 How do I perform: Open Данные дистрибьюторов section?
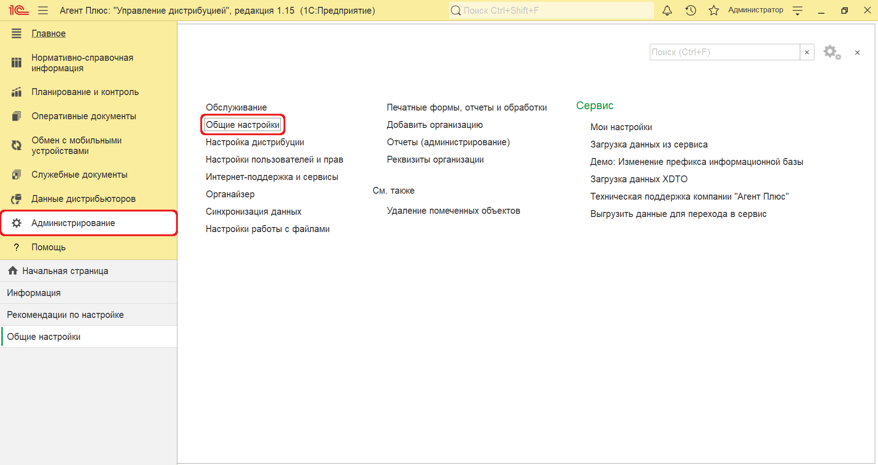click(89, 199)
